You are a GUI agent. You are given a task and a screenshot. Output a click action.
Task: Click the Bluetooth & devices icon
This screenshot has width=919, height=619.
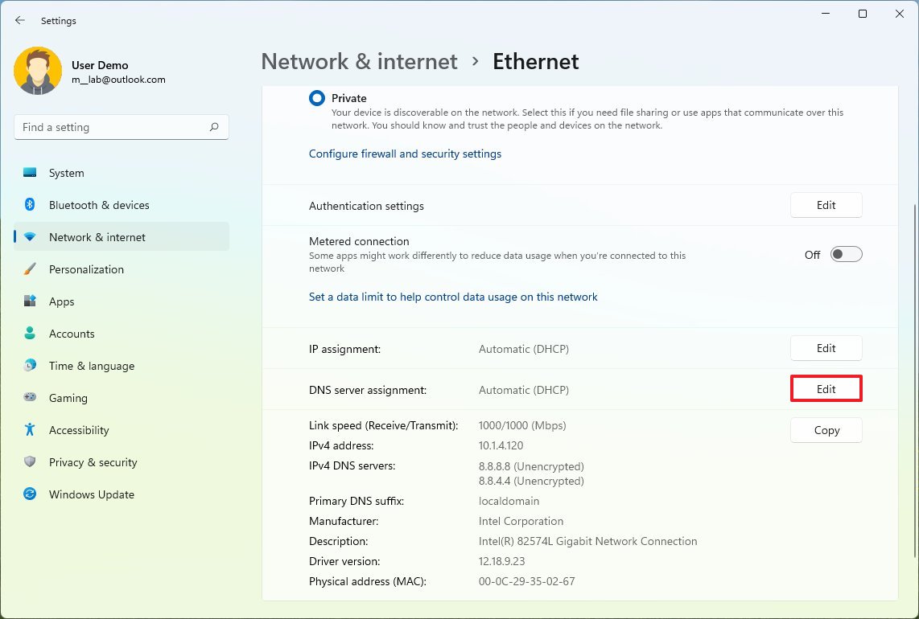click(30, 205)
